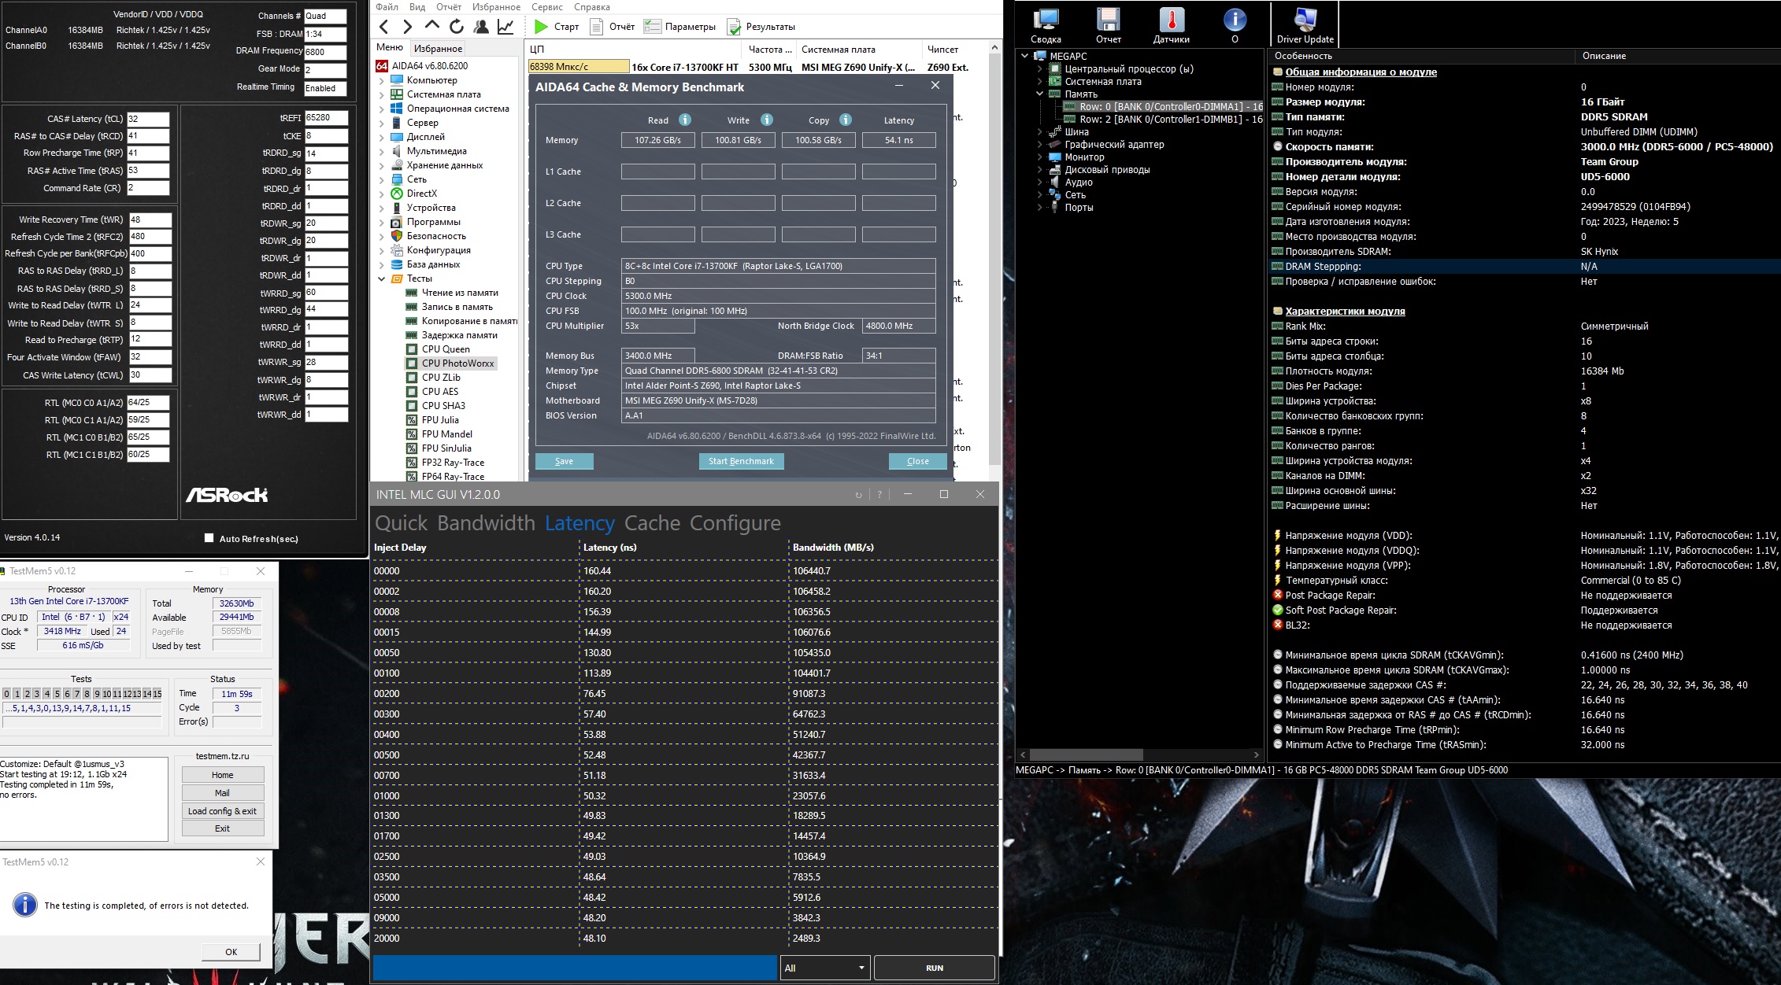Open the Датчики sensors thermometer icon
Screen dimensions: 1781x985
(1171, 20)
